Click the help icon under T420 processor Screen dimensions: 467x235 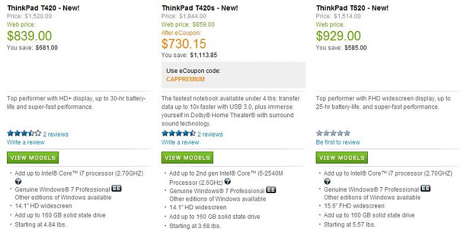click(x=18, y=181)
